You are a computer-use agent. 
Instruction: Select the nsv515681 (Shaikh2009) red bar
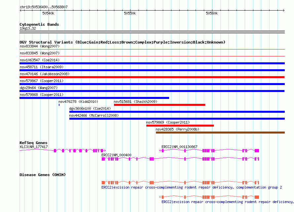click(160, 105)
